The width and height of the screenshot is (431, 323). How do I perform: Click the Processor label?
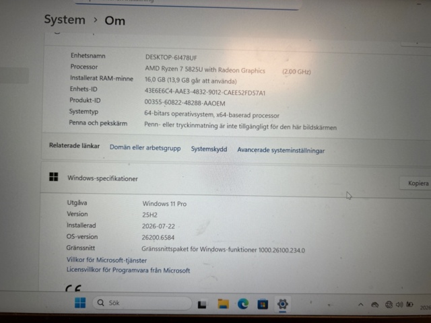84,67
